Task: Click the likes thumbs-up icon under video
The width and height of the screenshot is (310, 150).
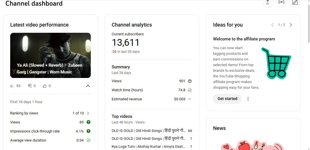Action: coord(45,86)
